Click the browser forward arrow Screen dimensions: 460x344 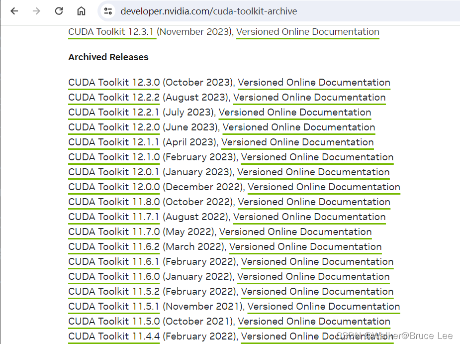pos(36,11)
